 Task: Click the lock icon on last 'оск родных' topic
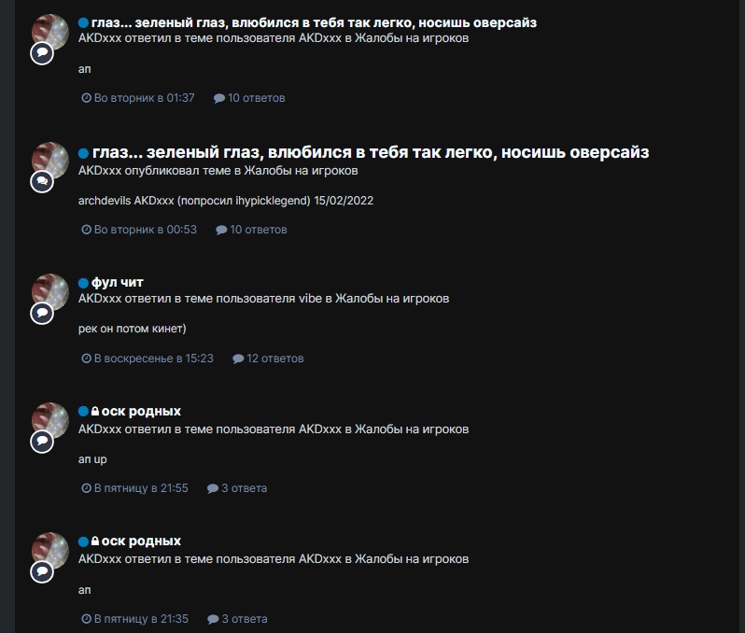(95, 541)
